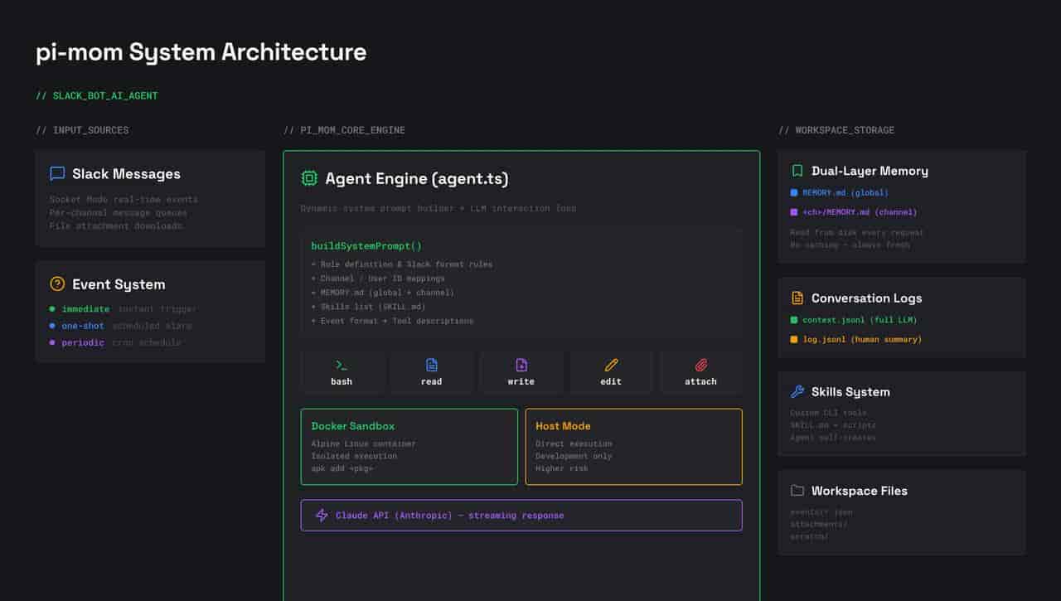Click the Claude API lightning bolt icon
1061x601 pixels.
(x=322, y=515)
